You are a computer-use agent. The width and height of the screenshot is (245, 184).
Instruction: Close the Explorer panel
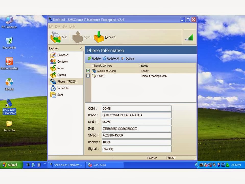click(81, 48)
